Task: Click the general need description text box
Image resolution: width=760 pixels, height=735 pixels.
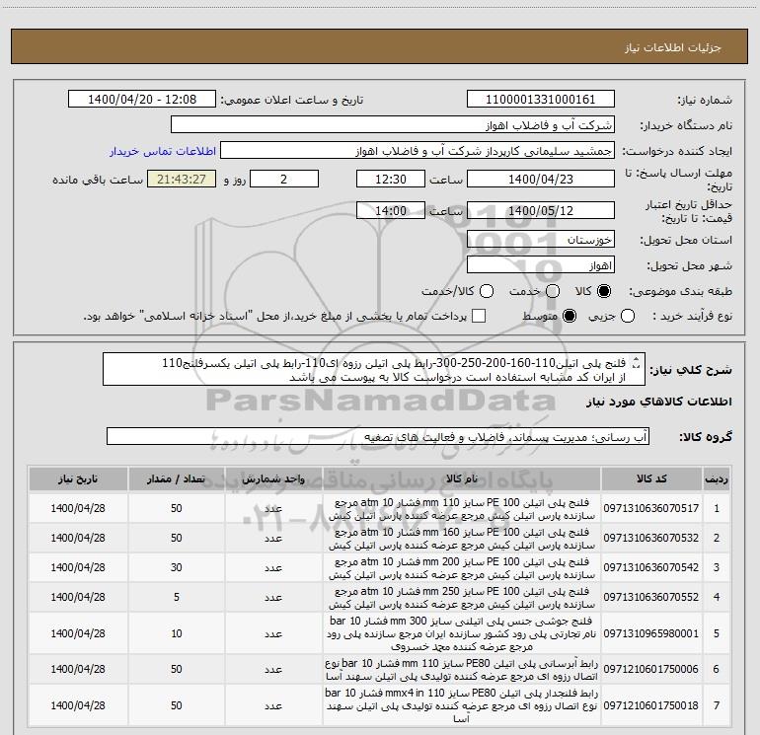Action: pos(374,370)
